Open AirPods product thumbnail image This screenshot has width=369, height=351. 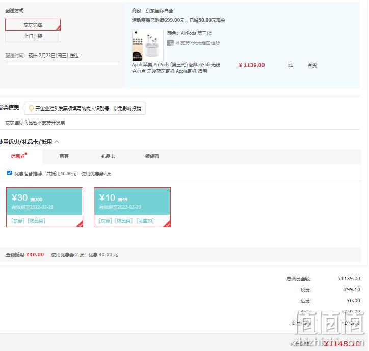[x=148, y=45]
